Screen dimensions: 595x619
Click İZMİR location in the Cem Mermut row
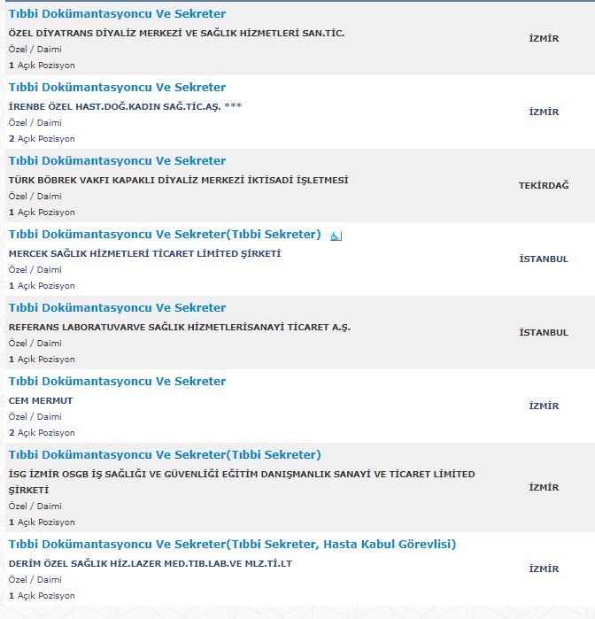[544, 406]
